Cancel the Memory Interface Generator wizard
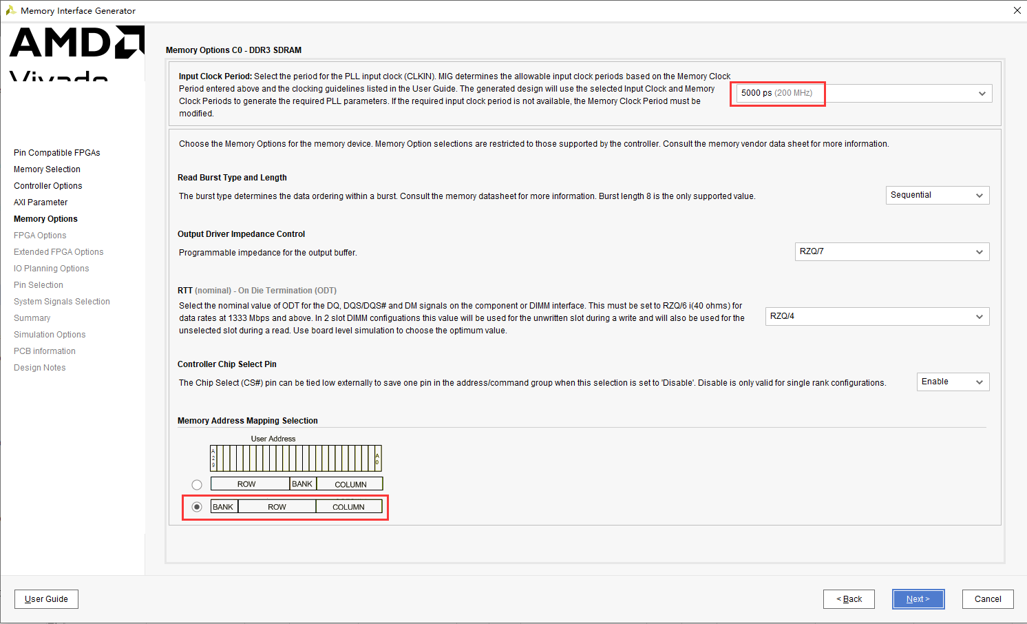The width and height of the screenshot is (1027, 624). (988, 599)
